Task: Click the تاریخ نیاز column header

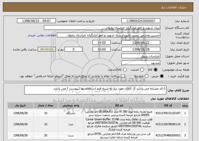Action: pos(20,106)
